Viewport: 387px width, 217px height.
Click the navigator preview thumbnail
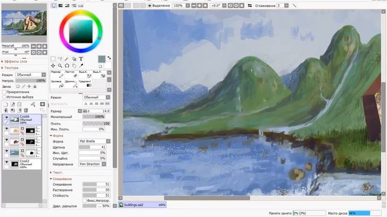point(24,23)
